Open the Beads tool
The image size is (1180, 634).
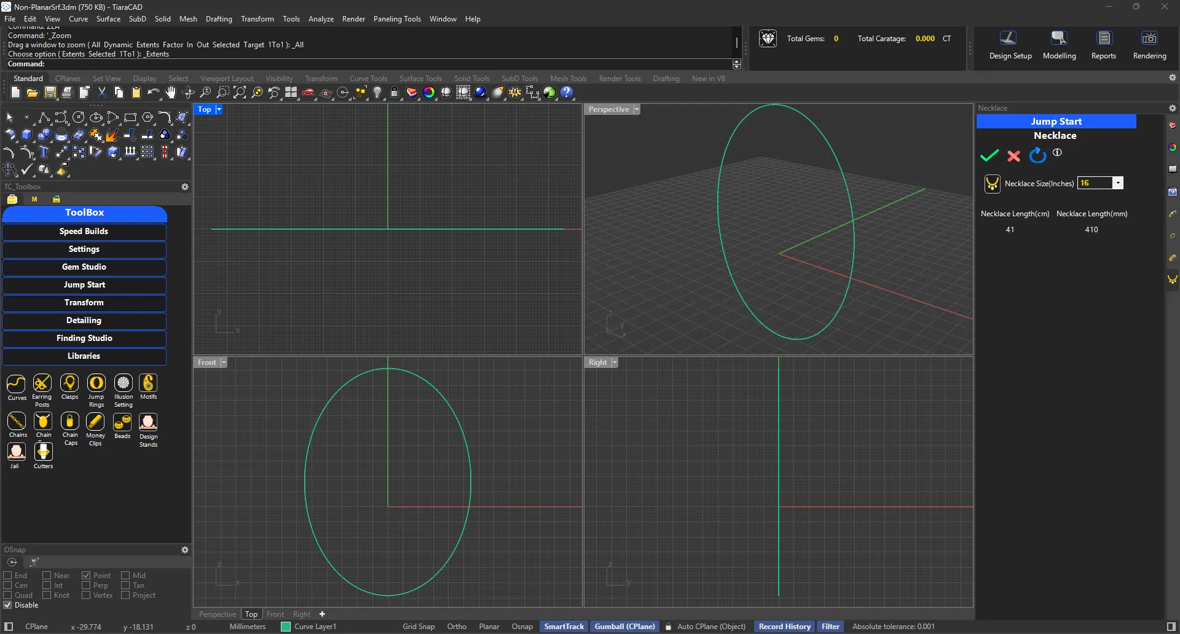point(122,422)
